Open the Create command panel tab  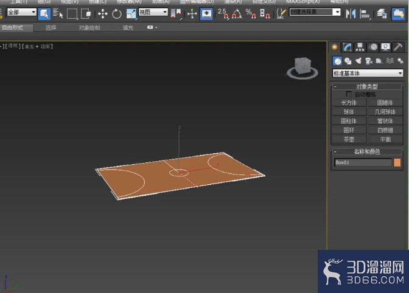[x=334, y=47]
